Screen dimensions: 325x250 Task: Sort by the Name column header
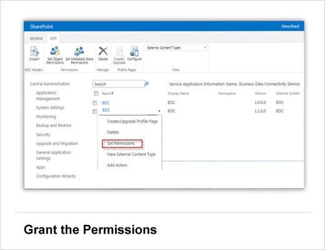[x=107, y=94]
